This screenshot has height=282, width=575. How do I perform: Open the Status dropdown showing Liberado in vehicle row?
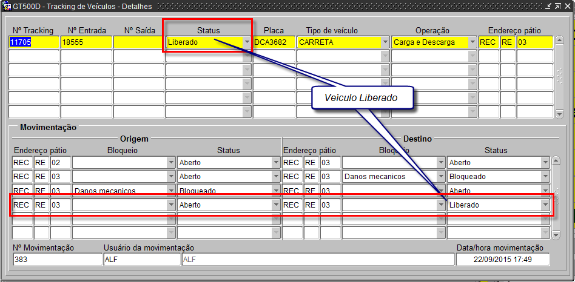coord(247,42)
